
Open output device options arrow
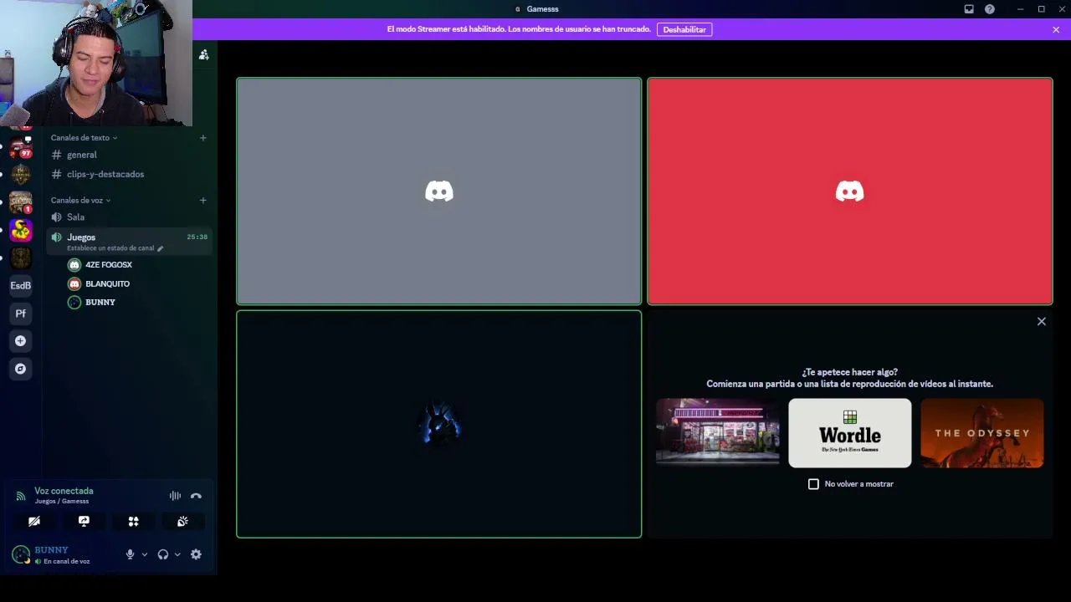point(177,554)
